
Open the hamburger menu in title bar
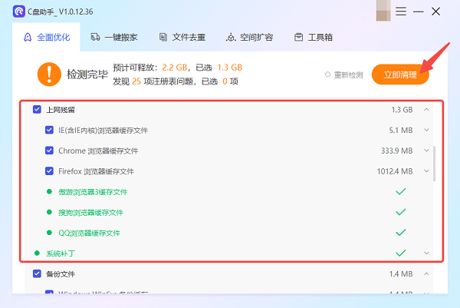pyautogui.click(x=399, y=11)
